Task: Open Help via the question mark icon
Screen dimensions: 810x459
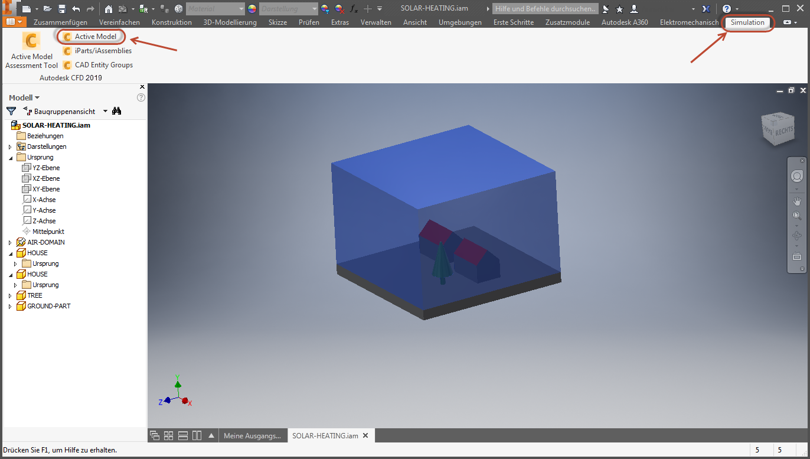Action: 727,9
